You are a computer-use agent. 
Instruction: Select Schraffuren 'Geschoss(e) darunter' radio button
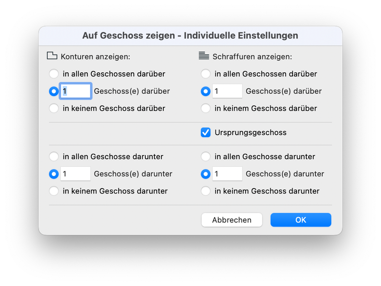pyautogui.click(x=206, y=174)
